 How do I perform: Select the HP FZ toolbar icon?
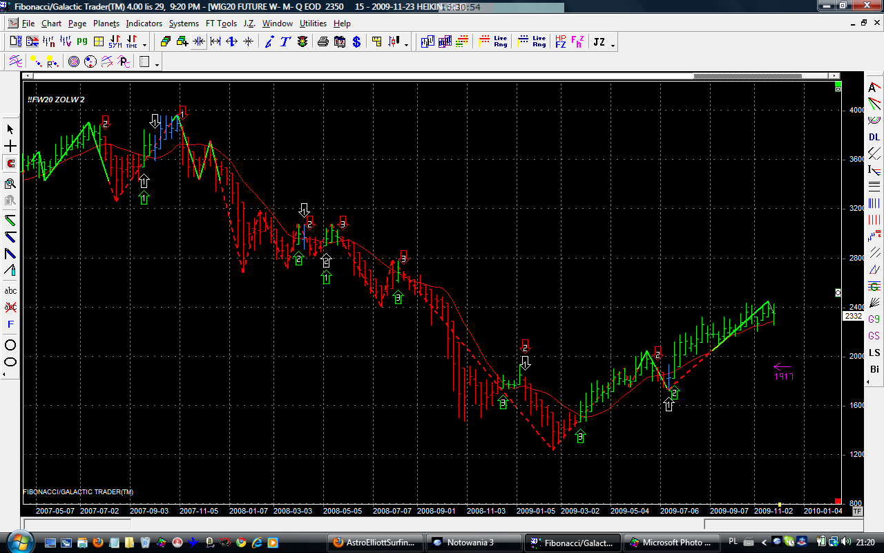(x=560, y=42)
